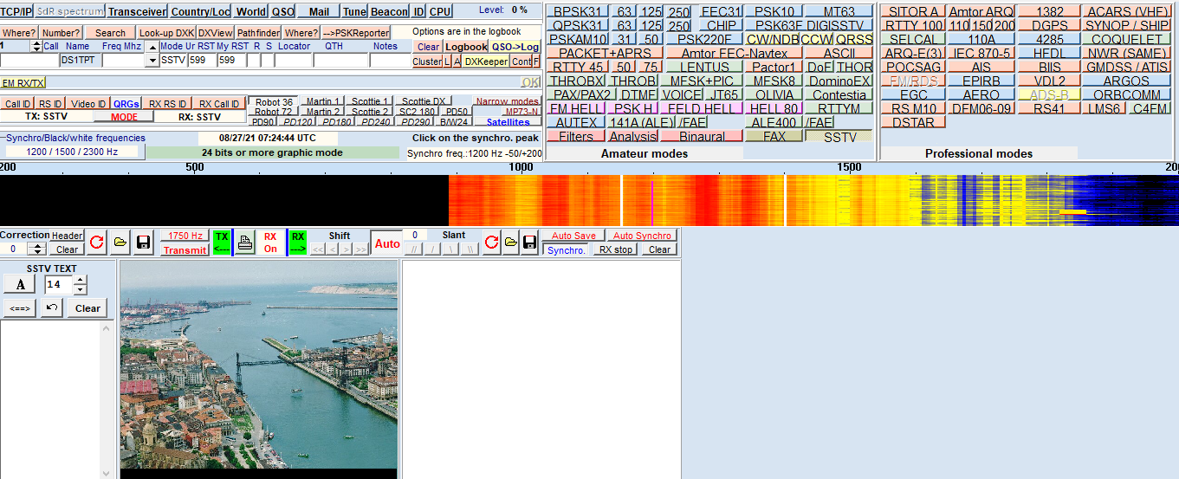Save the TX picture with floppy icon
This screenshot has width=1179, height=479.
[144, 243]
